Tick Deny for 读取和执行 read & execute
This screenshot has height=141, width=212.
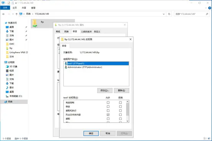tap(120, 110)
